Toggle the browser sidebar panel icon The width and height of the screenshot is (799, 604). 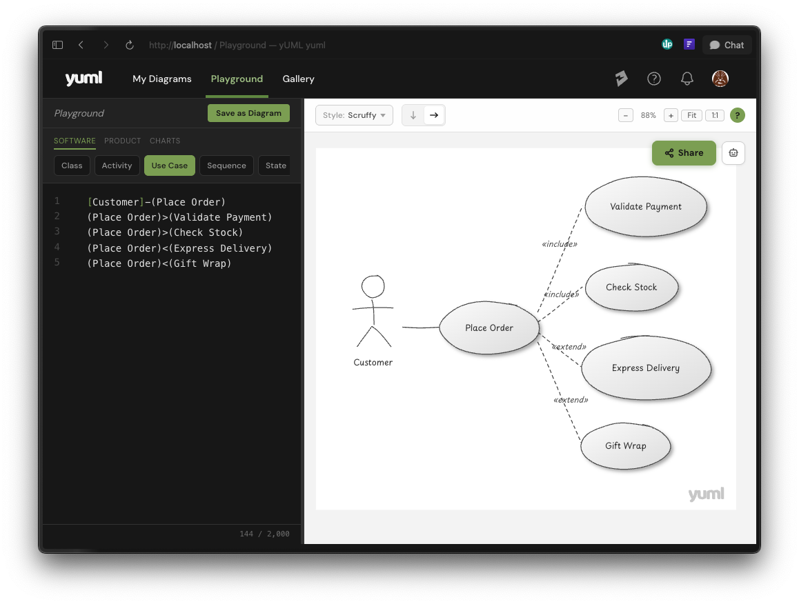click(x=57, y=45)
